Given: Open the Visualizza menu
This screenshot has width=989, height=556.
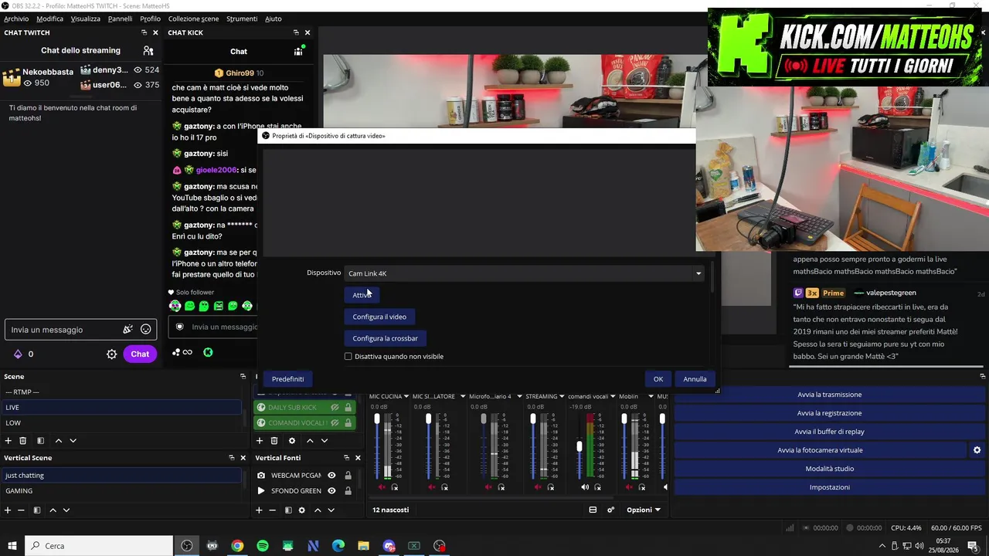Looking at the screenshot, I should (x=86, y=19).
